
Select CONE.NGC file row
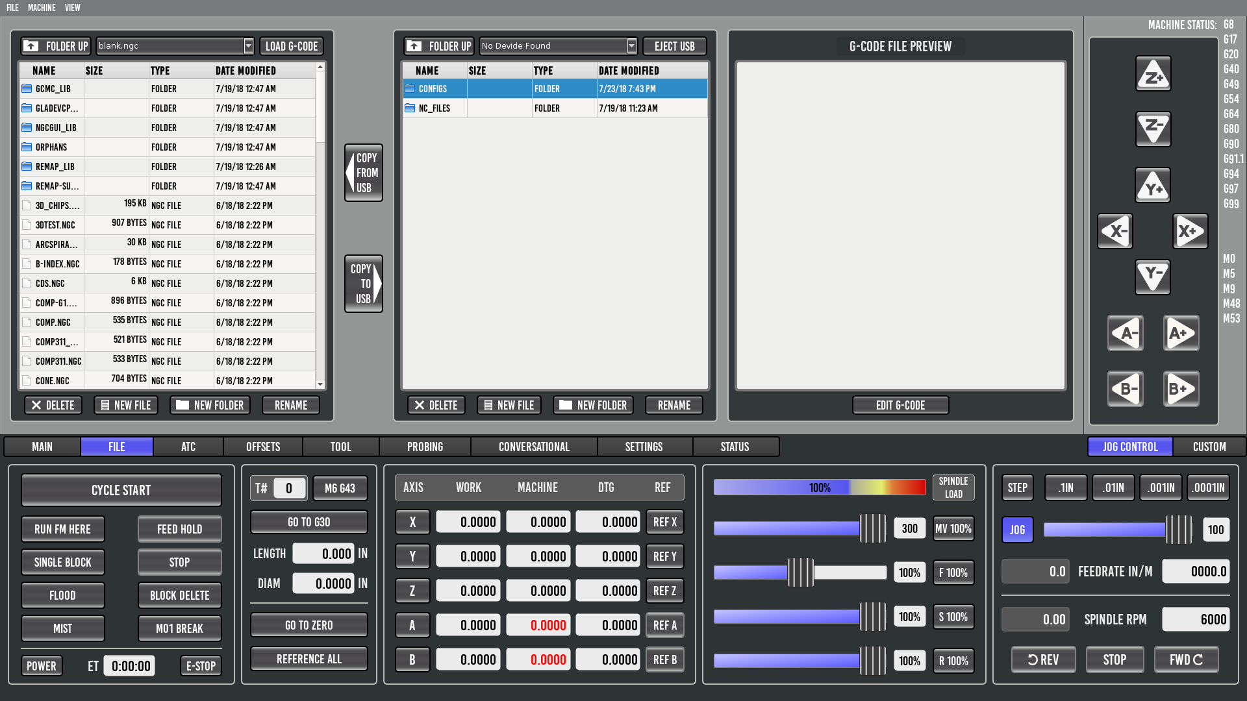(x=168, y=381)
